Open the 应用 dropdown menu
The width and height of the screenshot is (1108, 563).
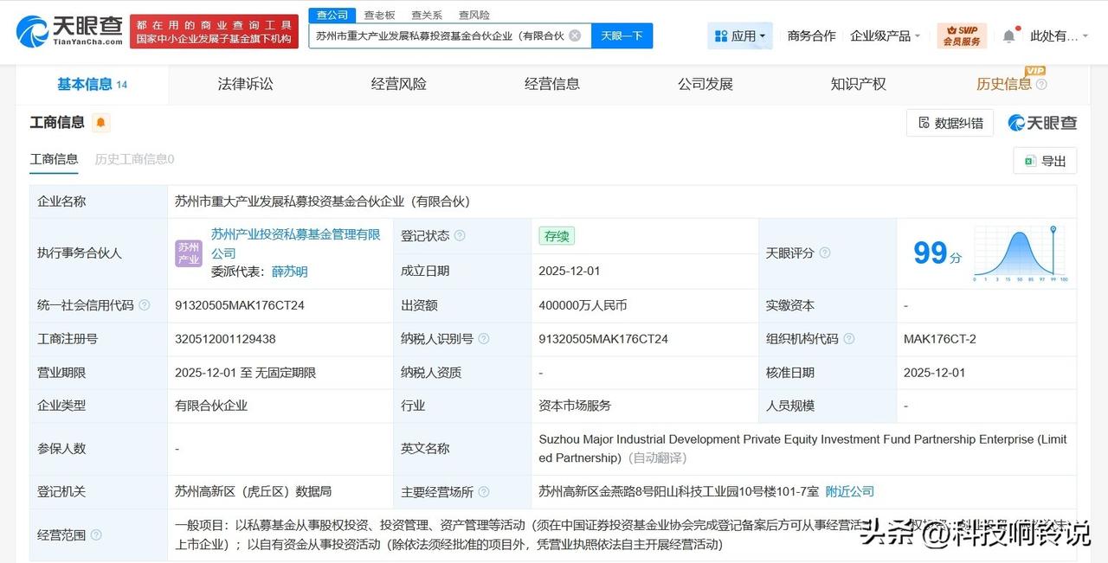740,35
